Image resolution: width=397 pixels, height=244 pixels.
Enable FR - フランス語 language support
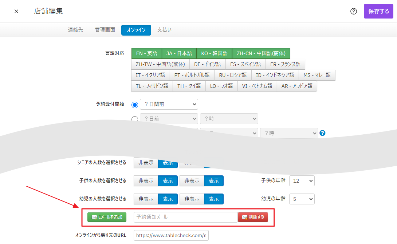coord(285,64)
